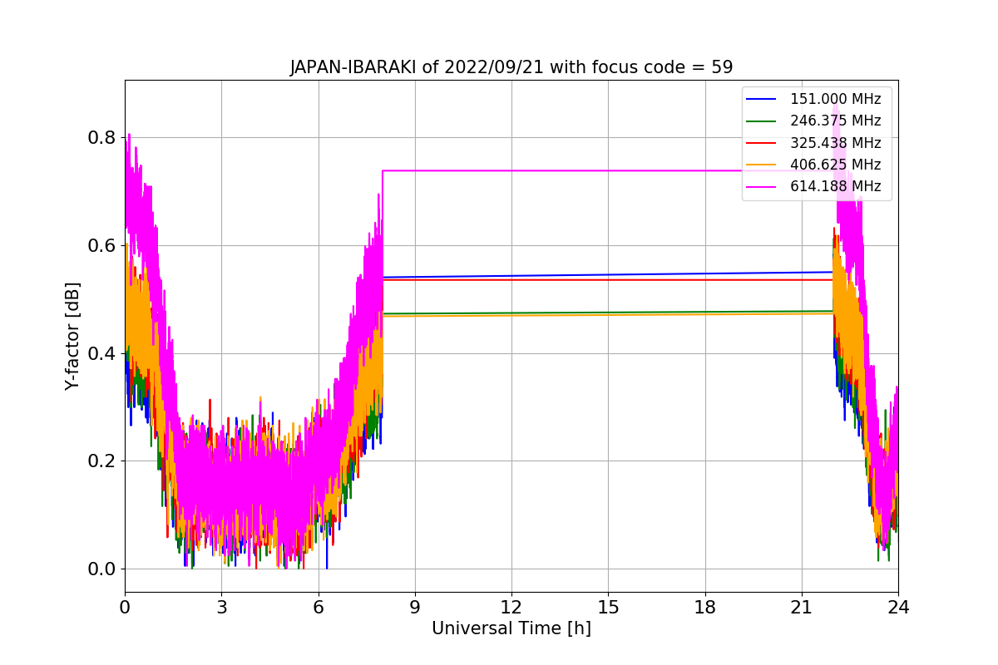Click the 15 x-axis tick label
Screen dimensions: 998x665
608,608
